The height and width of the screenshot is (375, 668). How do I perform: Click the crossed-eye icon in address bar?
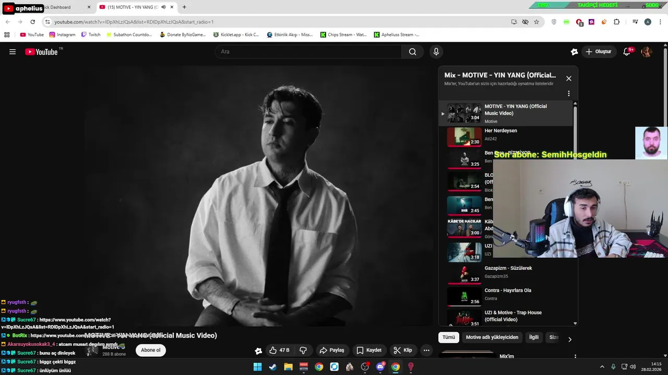[x=525, y=22]
